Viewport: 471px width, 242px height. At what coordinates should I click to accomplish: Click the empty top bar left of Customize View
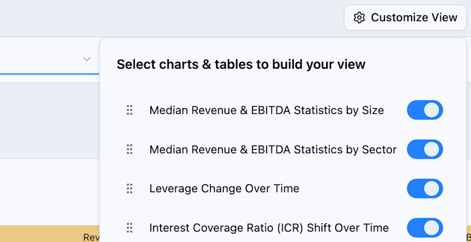(x=171, y=18)
